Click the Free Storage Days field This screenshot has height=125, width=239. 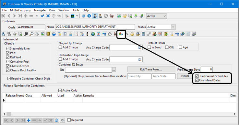(207, 69)
